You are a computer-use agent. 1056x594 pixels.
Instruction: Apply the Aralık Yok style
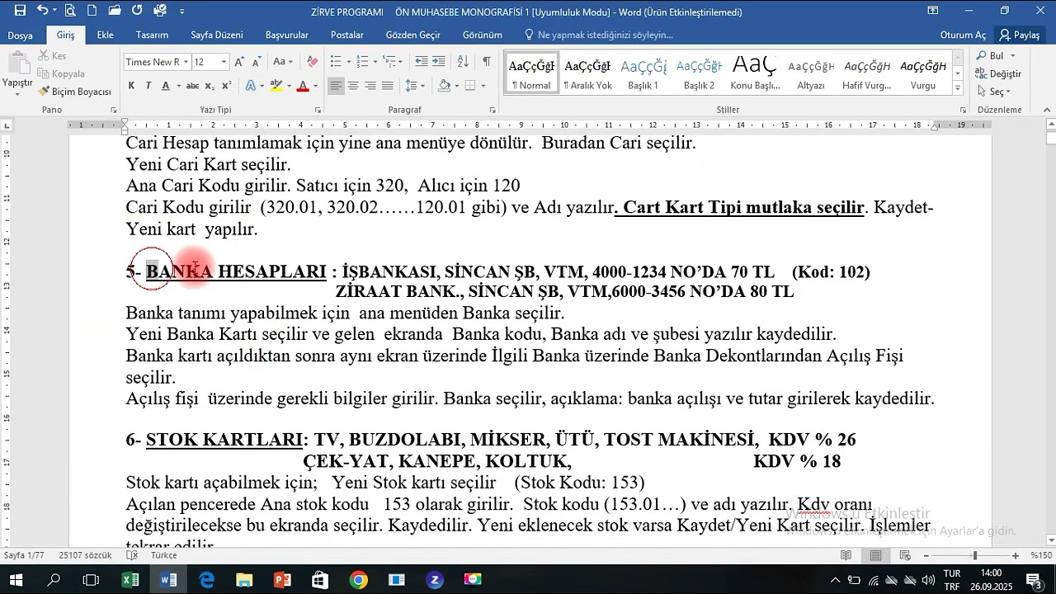click(587, 73)
